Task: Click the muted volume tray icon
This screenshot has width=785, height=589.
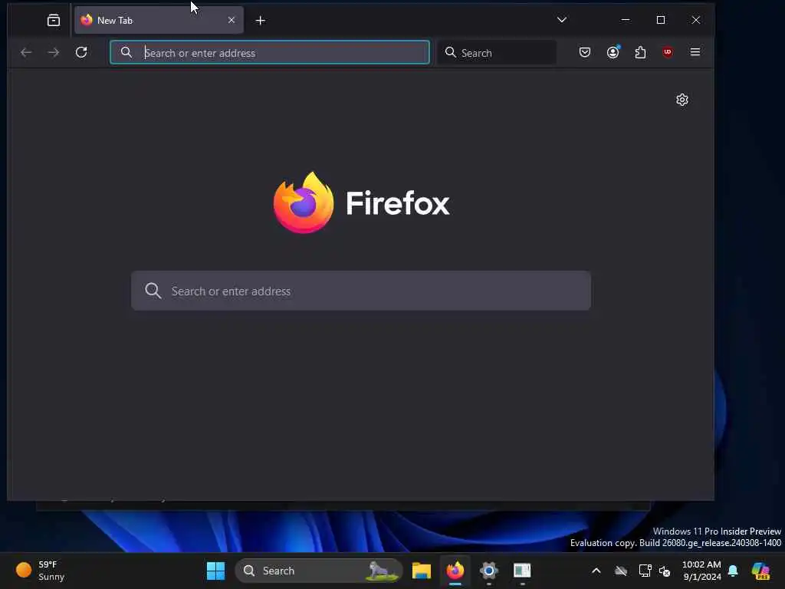Action: [665, 571]
